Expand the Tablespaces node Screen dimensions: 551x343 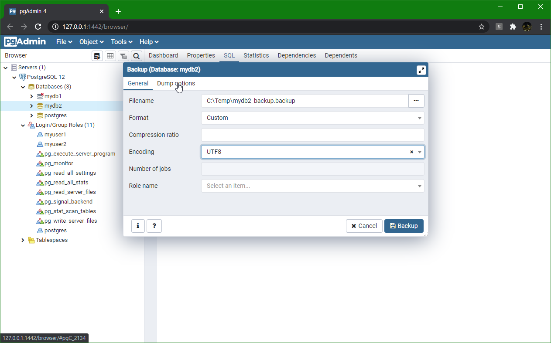point(23,240)
